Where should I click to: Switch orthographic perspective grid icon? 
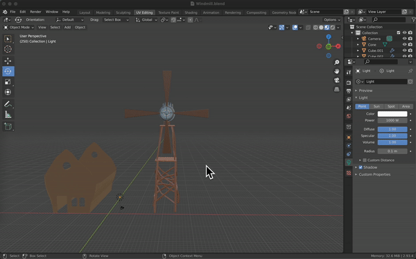point(337,90)
